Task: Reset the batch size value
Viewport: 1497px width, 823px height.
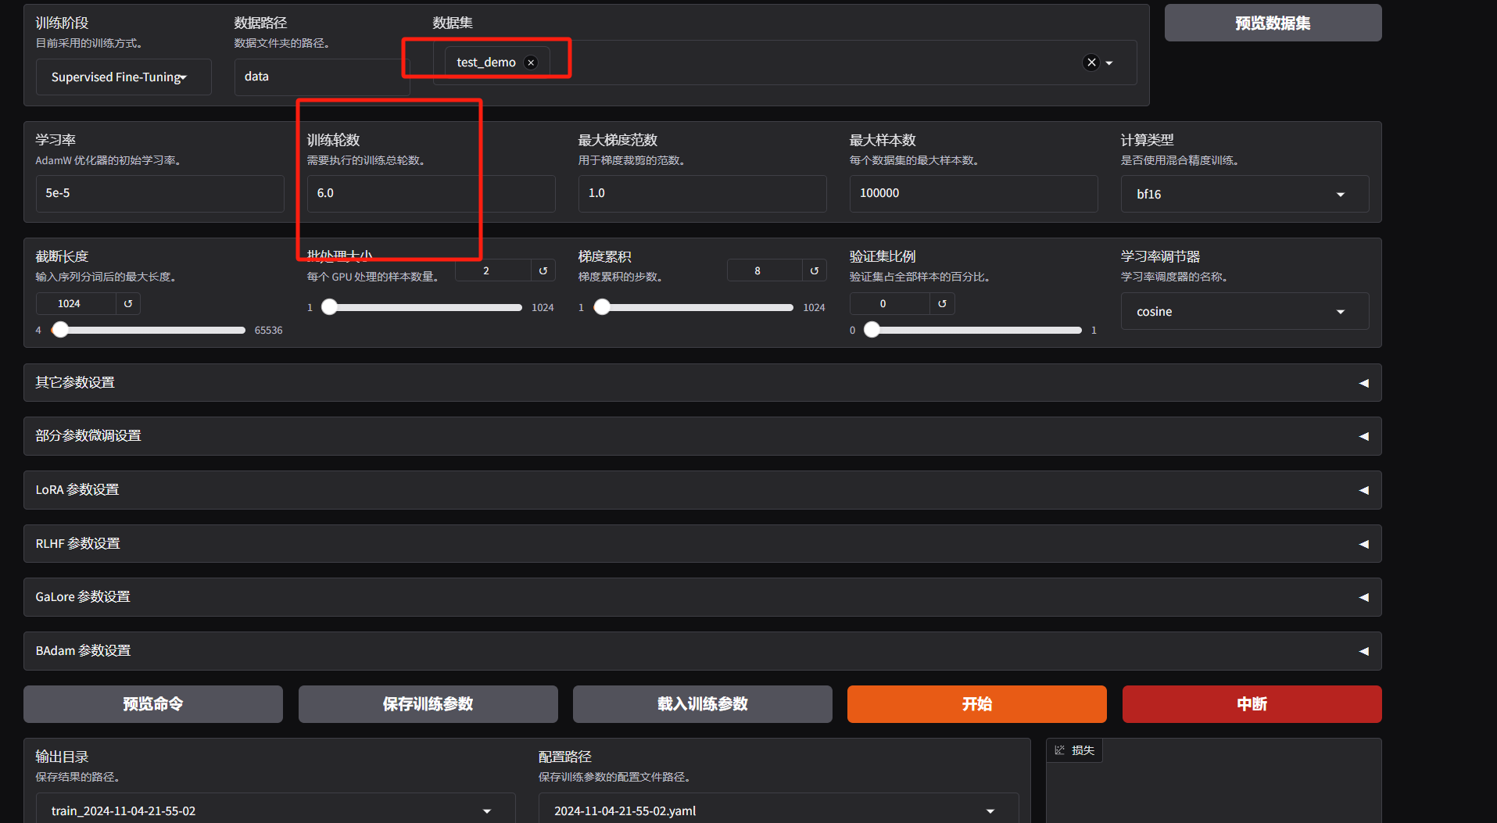Action: [x=543, y=271]
